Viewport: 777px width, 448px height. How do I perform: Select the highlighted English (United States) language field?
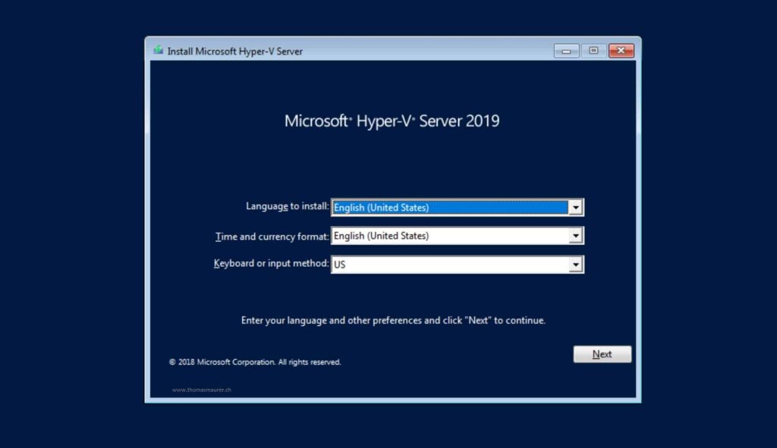coord(448,206)
